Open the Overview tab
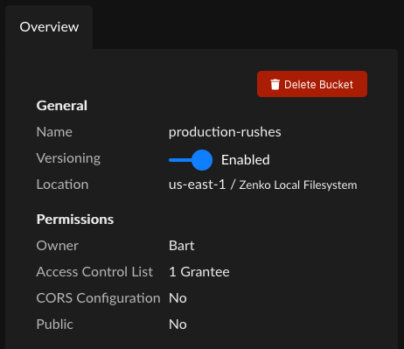Image resolution: width=404 pixels, height=349 pixels. (49, 27)
